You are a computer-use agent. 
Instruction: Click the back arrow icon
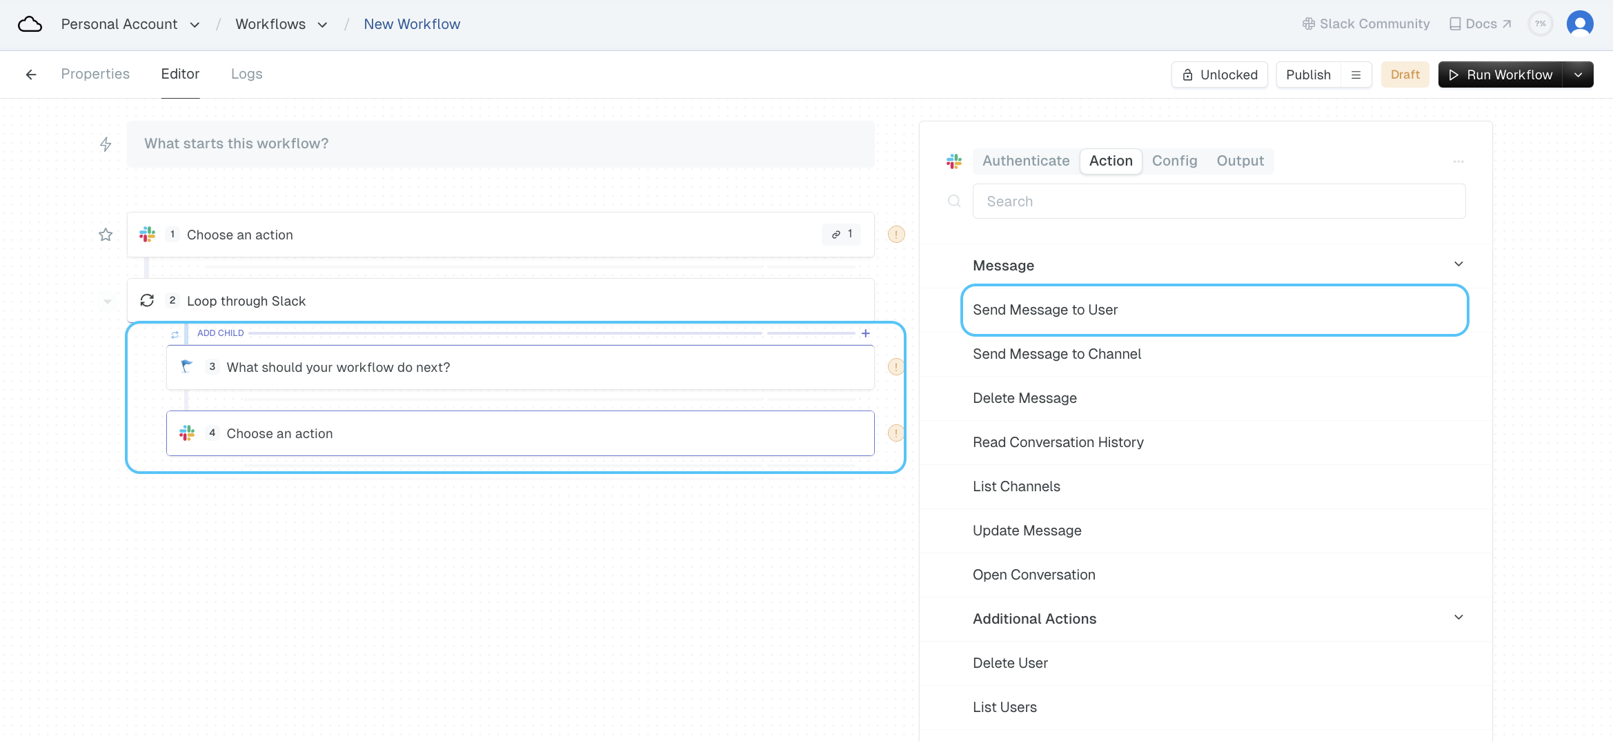31,75
